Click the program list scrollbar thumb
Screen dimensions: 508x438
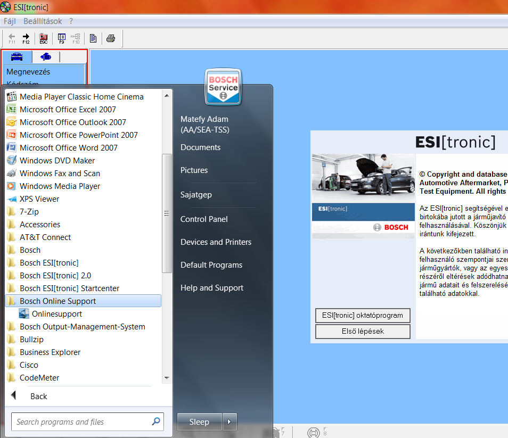tap(167, 213)
